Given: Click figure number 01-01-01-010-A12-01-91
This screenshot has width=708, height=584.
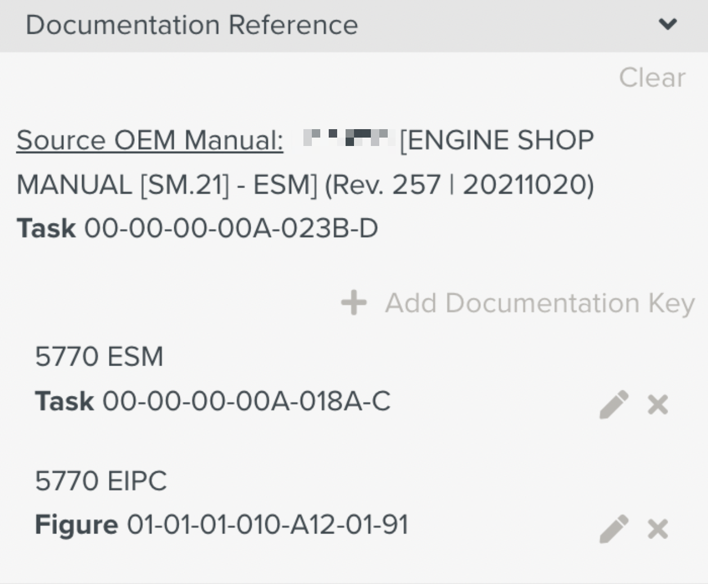Looking at the screenshot, I should point(267,525).
